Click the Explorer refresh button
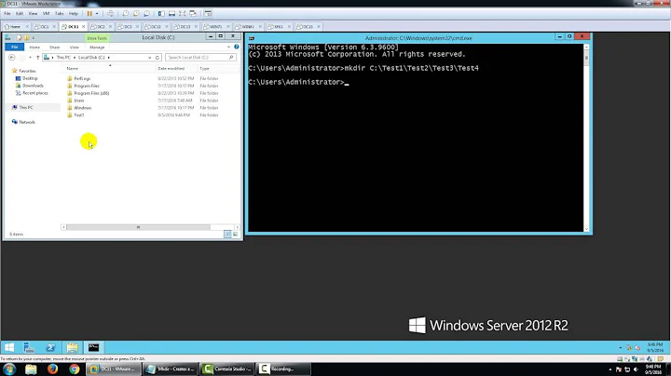This screenshot has width=671, height=376. click(157, 58)
